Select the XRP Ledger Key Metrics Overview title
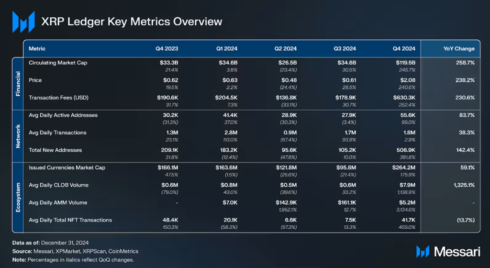The image size is (490, 268). click(x=132, y=22)
